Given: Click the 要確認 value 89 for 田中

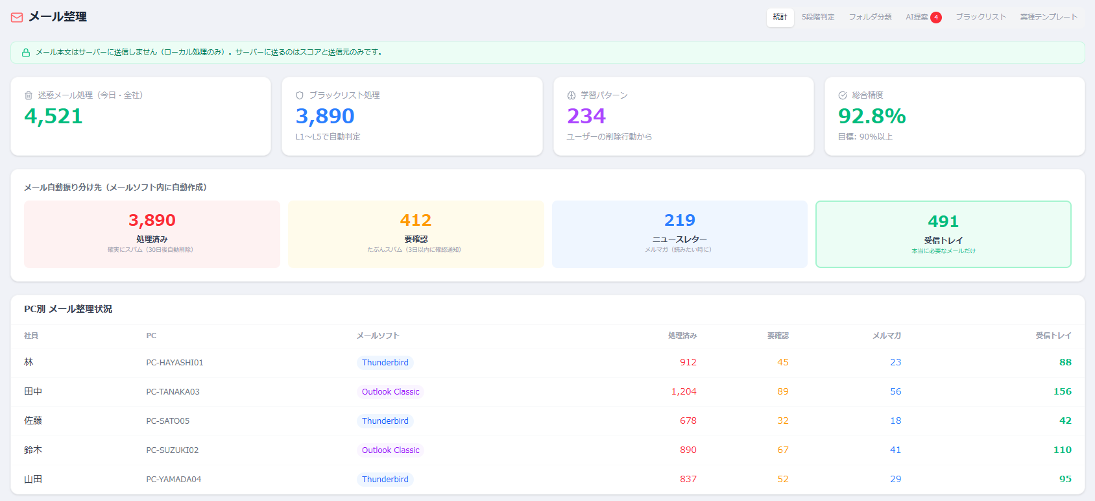Looking at the screenshot, I should click(x=783, y=391).
